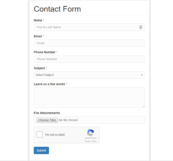The width and height of the screenshot is (173, 161).
Task: Click the text area resize handle
Action: pos(143,106)
